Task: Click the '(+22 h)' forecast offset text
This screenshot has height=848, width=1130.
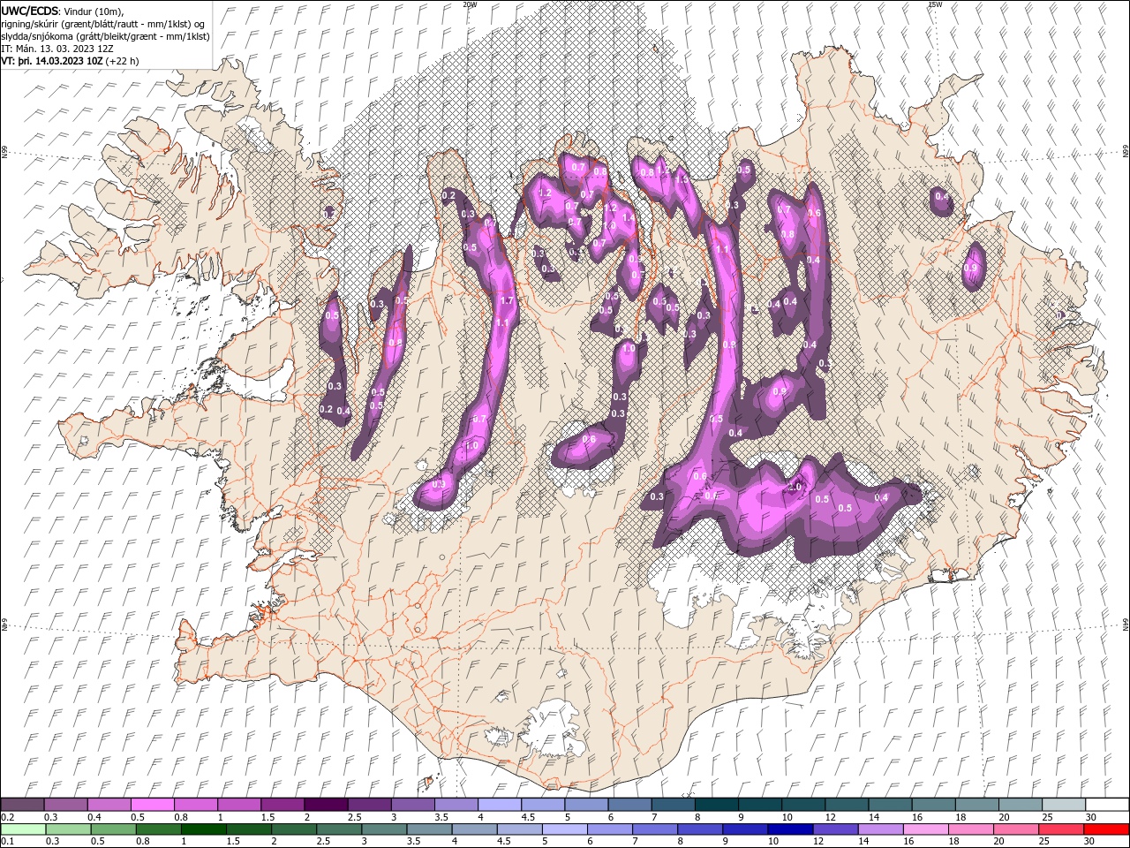Action: tap(121, 61)
